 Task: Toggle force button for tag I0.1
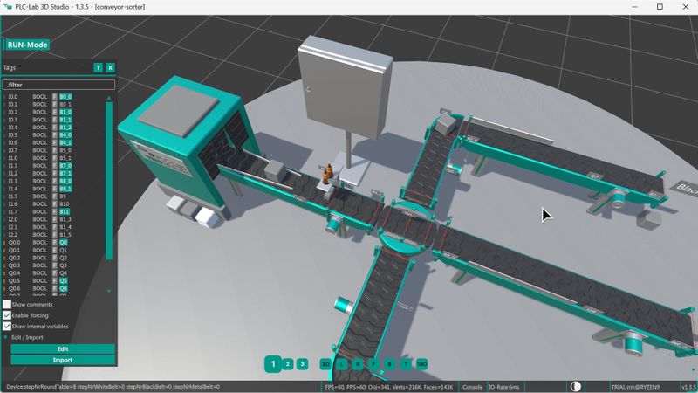click(x=55, y=104)
